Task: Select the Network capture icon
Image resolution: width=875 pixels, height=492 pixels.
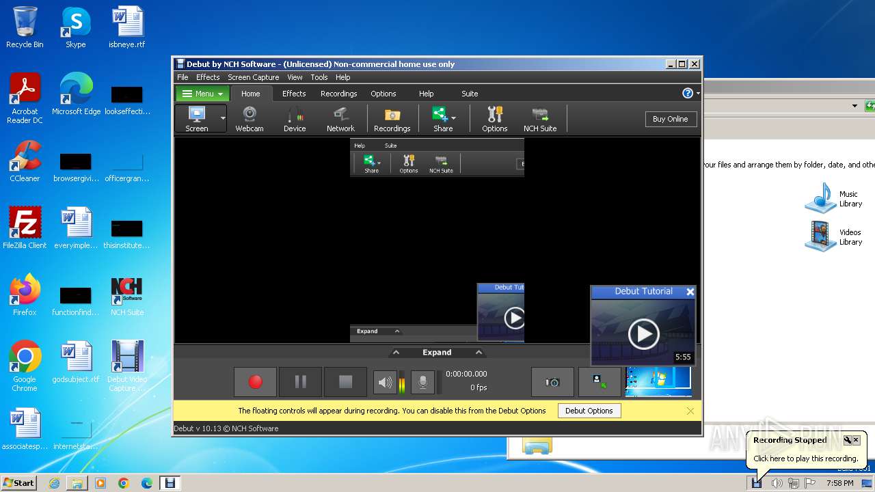Action: coord(340,119)
